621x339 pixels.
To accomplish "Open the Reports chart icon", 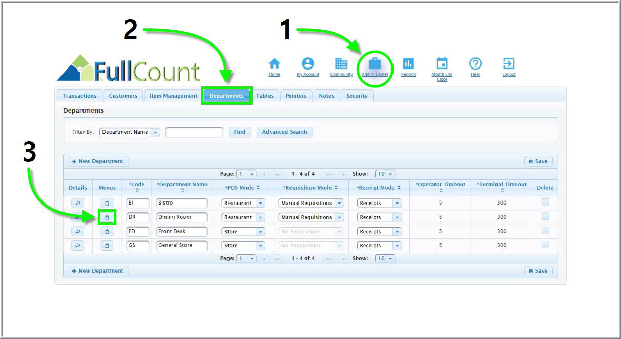I will click(x=408, y=64).
